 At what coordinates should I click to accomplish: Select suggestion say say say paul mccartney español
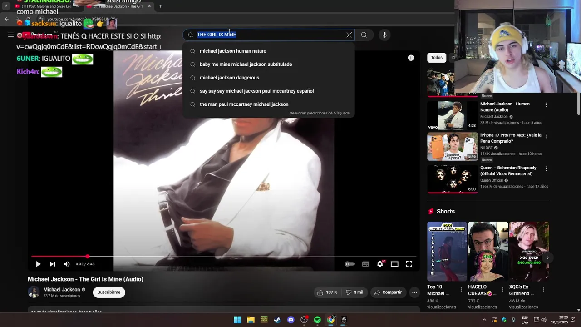coord(268,91)
